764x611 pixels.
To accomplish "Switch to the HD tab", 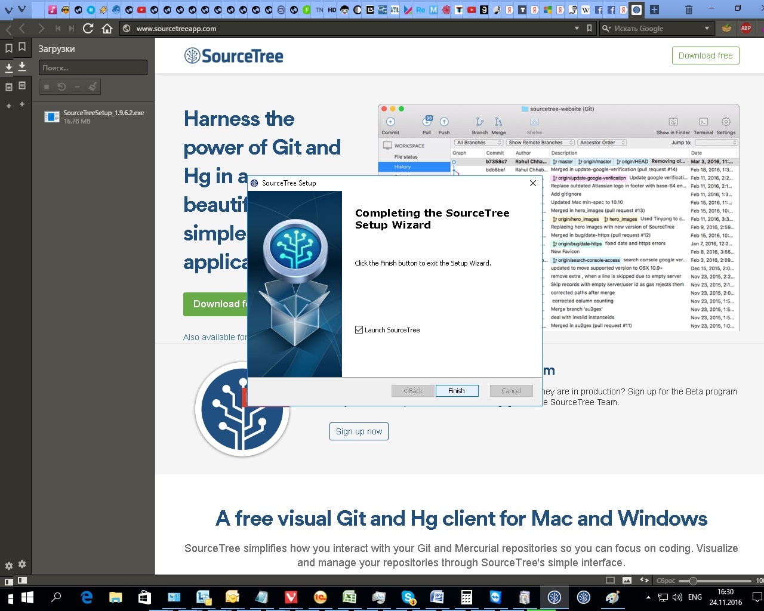I will 332,10.
